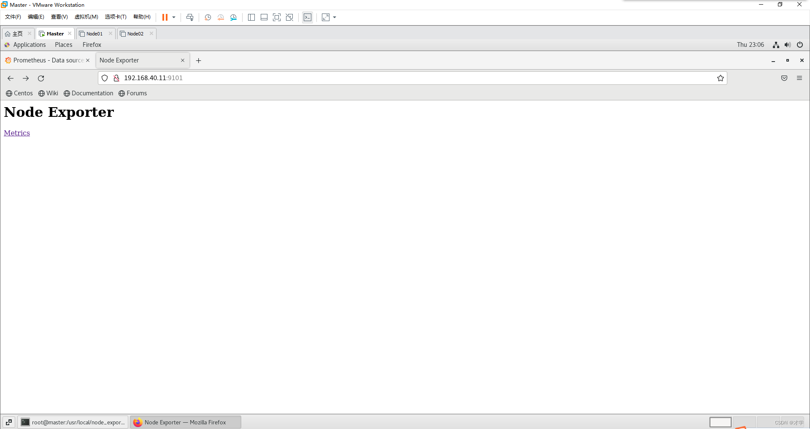Take a snapshot of this virtual machine
The image size is (810, 429).
pyautogui.click(x=208, y=17)
